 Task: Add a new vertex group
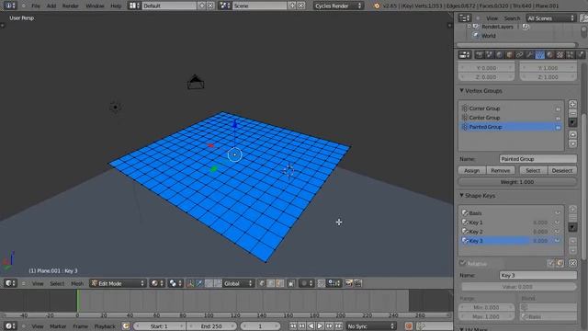point(572,104)
